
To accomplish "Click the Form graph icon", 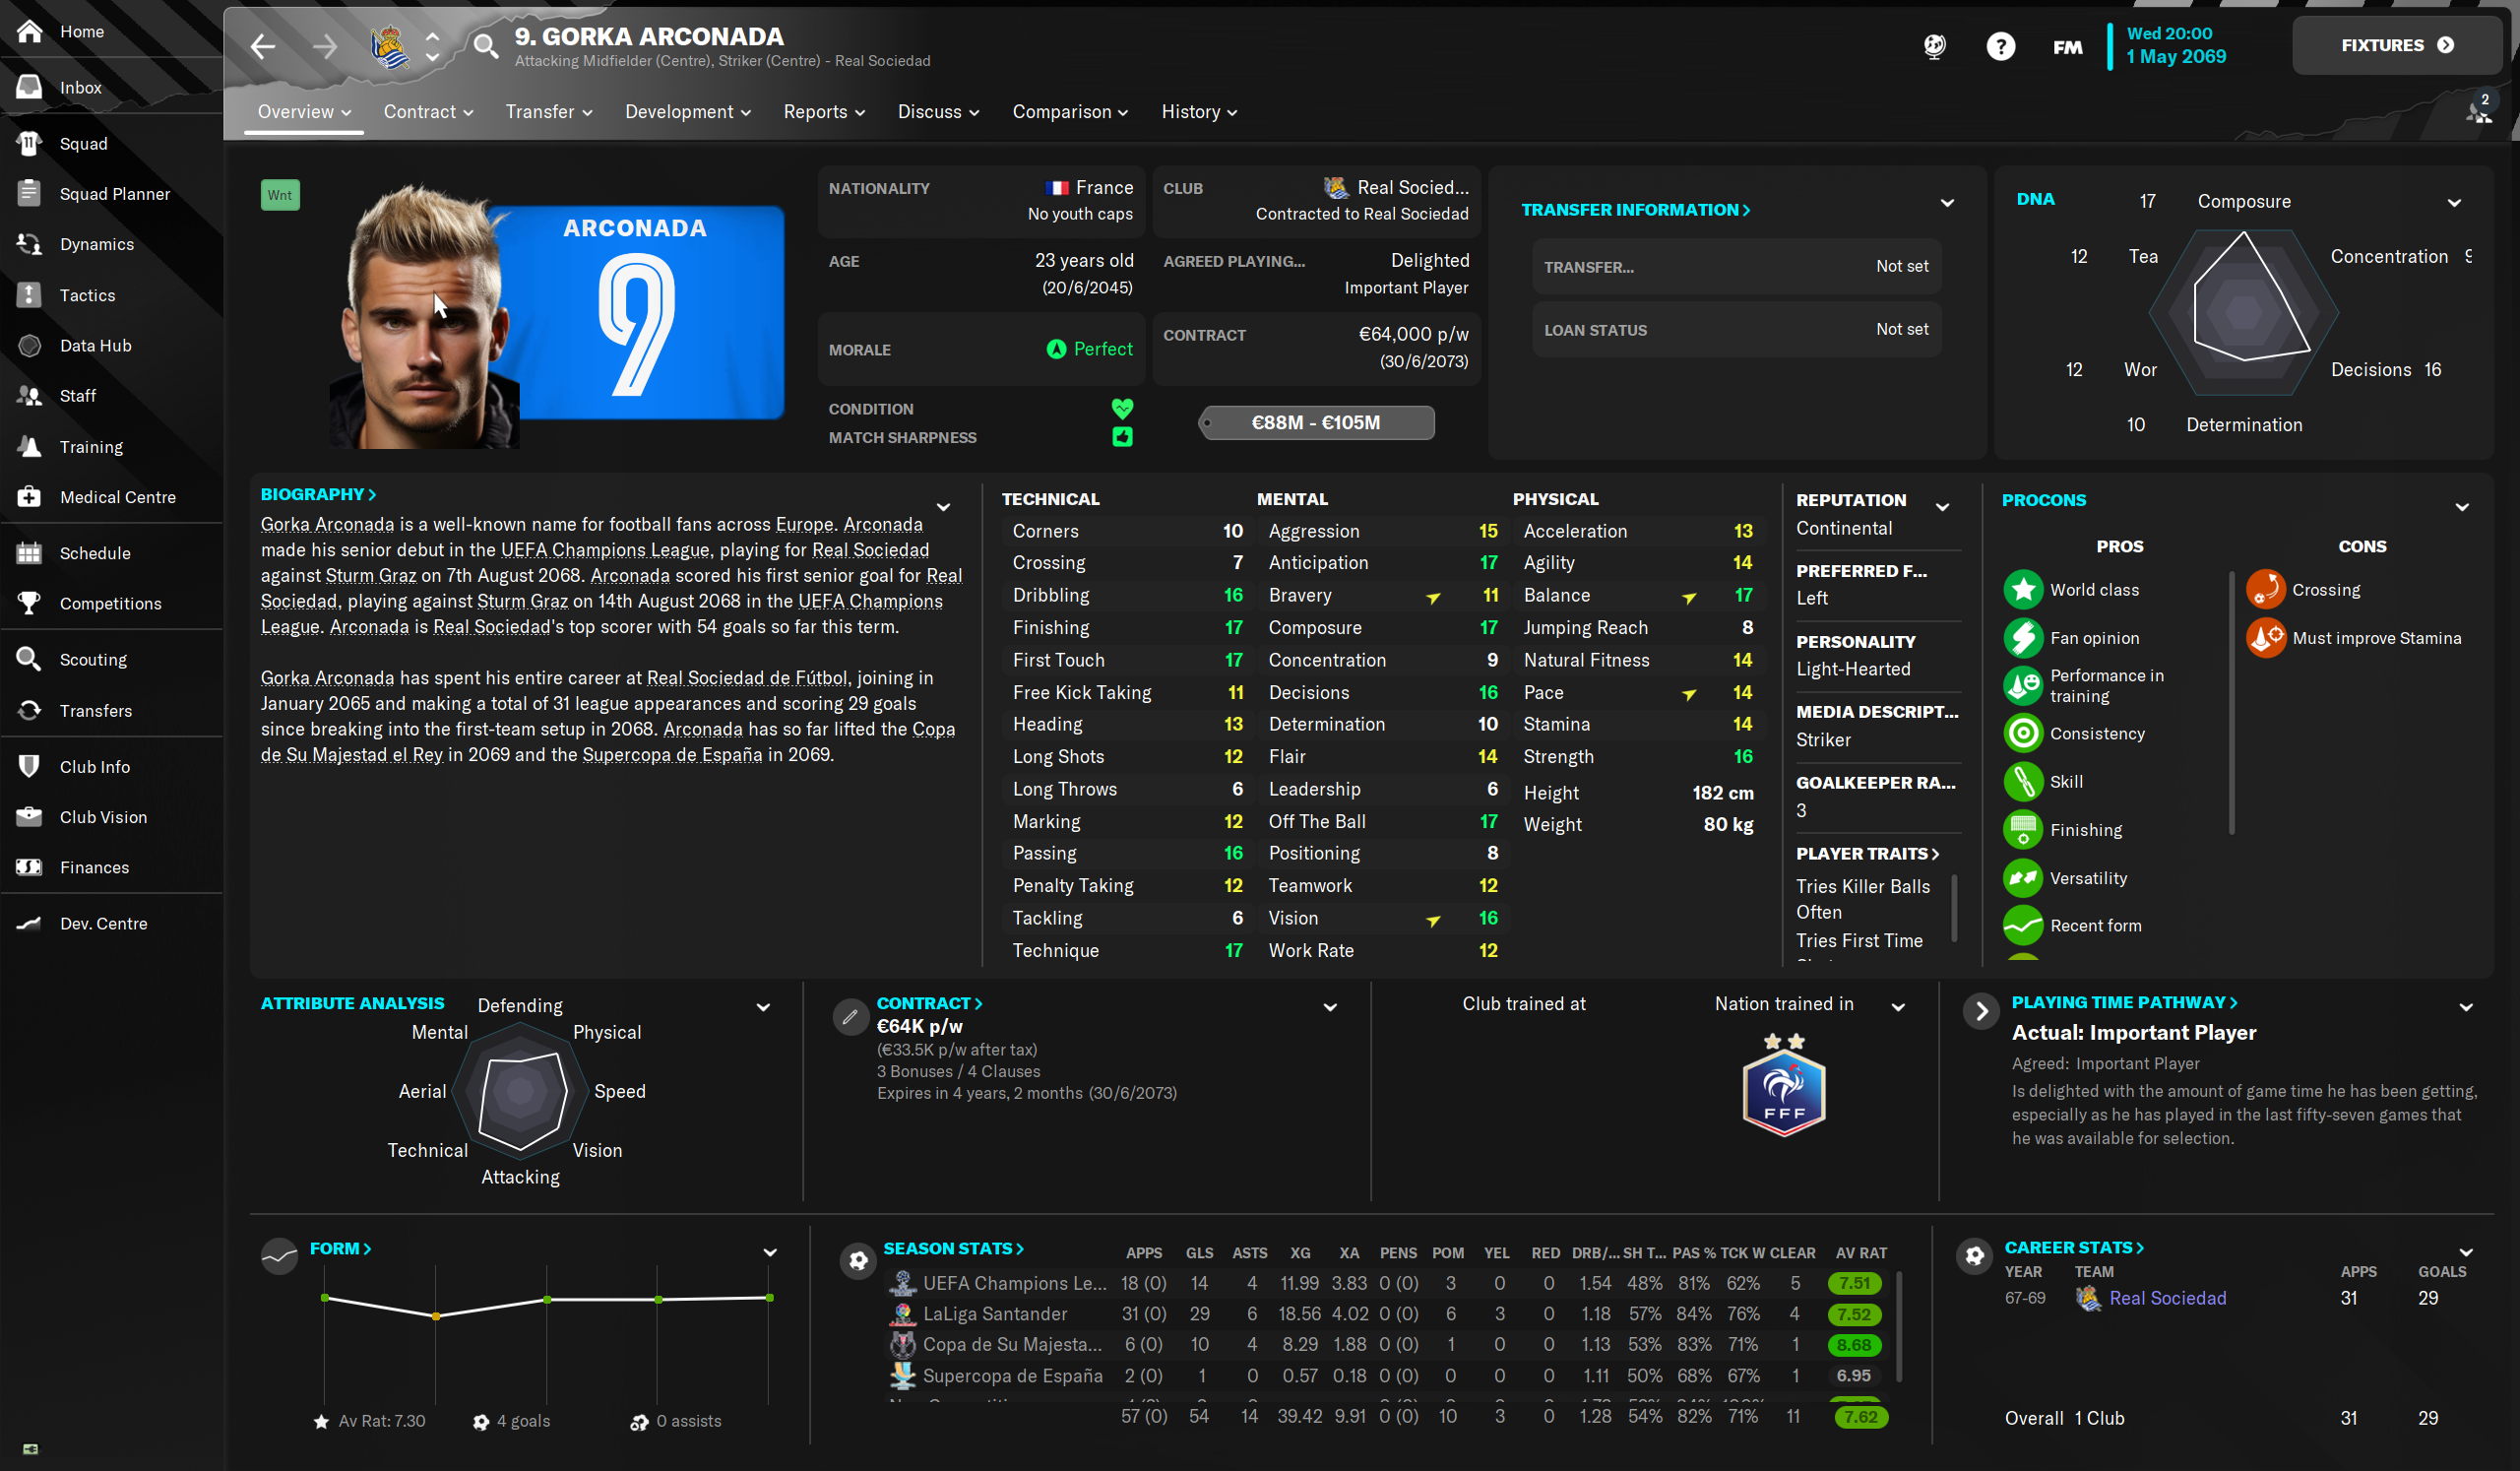I will (x=280, y=1255).
